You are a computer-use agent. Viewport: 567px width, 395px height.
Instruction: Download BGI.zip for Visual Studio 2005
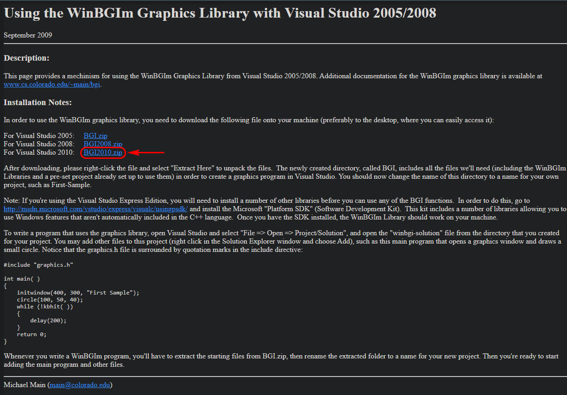[x=95, y=136]
